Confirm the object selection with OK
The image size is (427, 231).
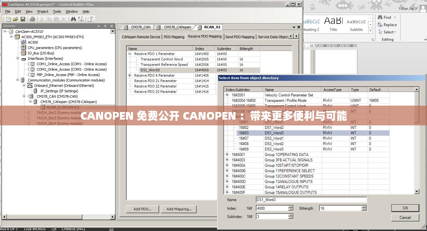coord(405,208)
